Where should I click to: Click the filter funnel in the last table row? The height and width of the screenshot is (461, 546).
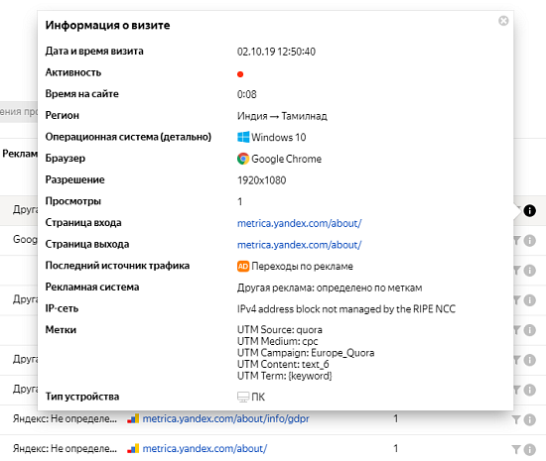[x=517, y=449]
